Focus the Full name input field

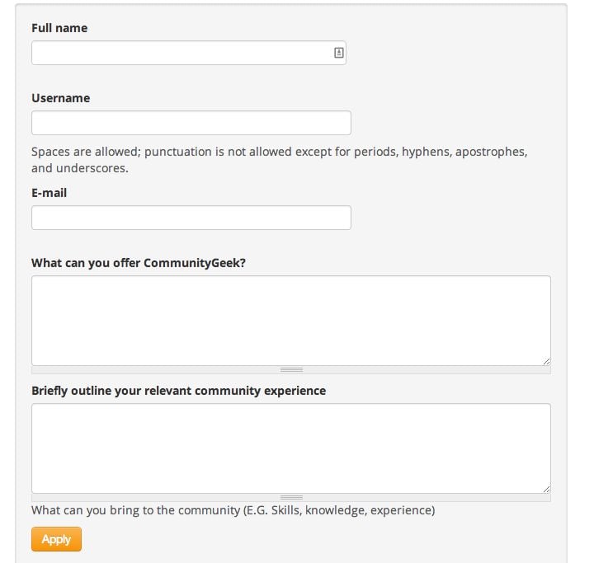point(189,53)
